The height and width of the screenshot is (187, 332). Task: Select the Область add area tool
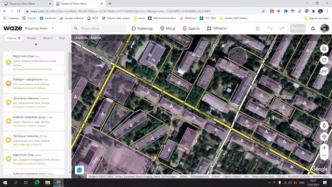217,29
